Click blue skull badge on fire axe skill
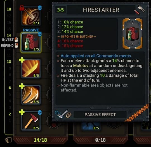151x147 pixels. pos(40,112)
